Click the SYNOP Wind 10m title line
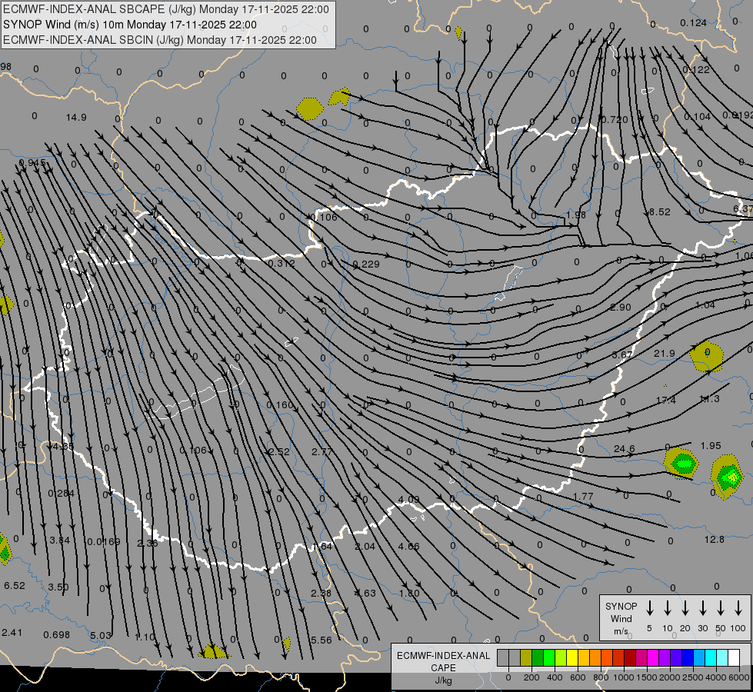The image size is (753, 692). 130,25
